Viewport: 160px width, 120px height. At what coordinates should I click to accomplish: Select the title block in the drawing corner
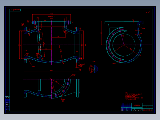[137, 107]
